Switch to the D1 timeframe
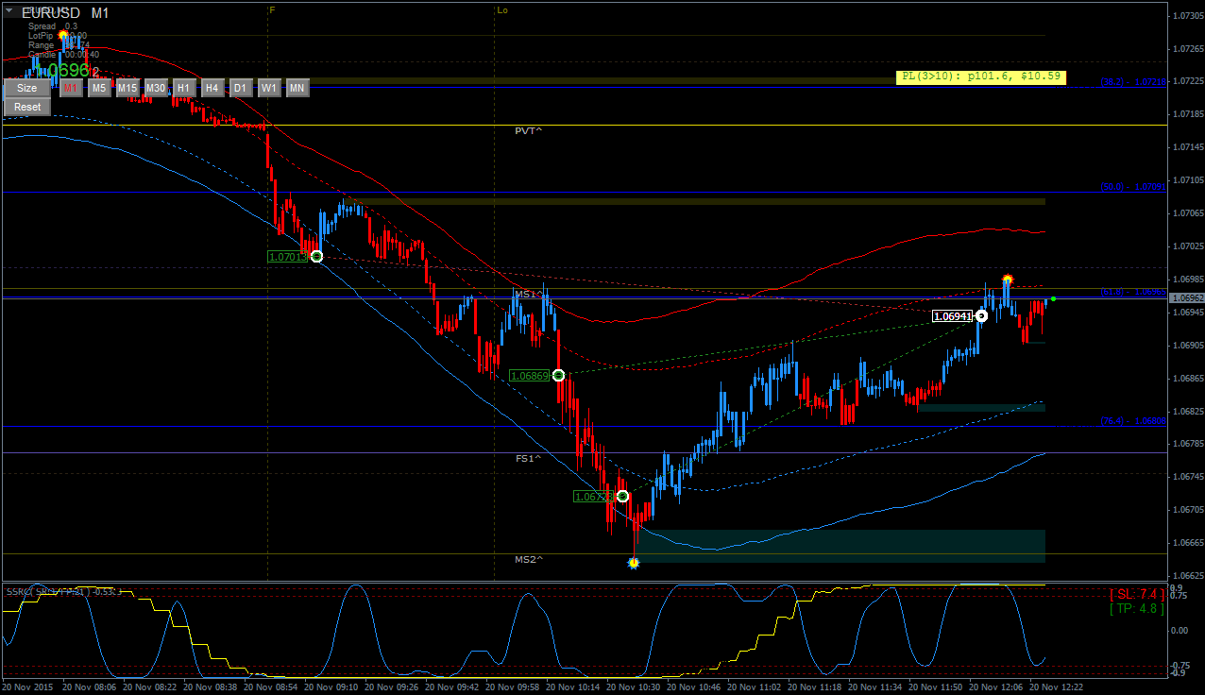Screen dimensions: 1205x695 click(x=241, y=88)
